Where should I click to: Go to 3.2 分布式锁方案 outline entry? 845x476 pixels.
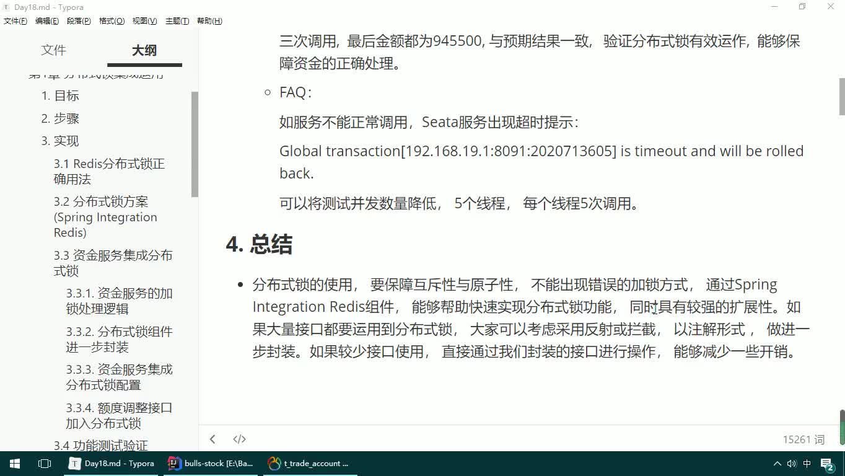click(x=105, y=217)
